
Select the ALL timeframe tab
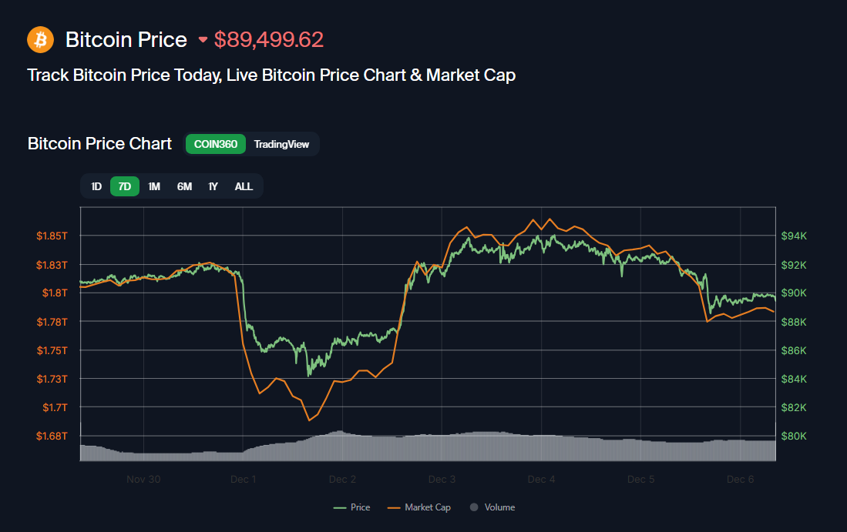pos(244,186)
